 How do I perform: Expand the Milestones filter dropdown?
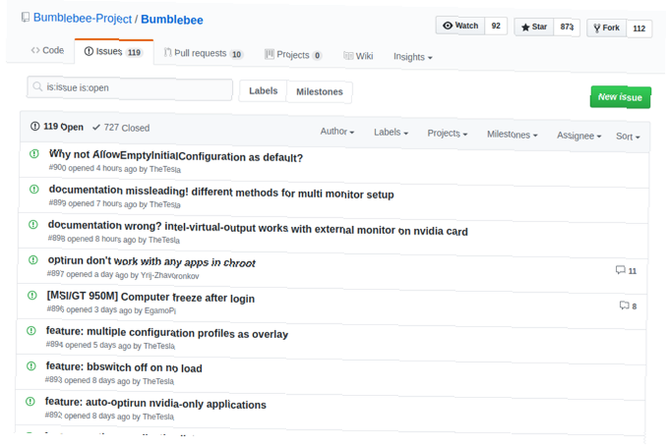pyautogui.click(x=512, y=135)
